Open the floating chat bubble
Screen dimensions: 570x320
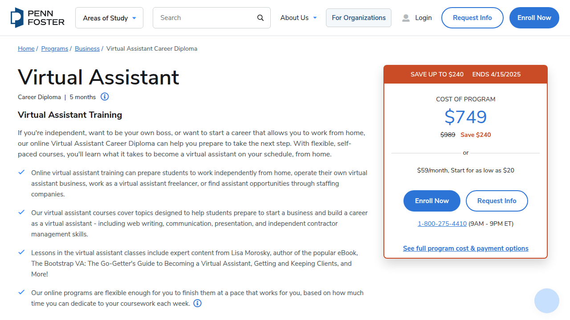546,301
